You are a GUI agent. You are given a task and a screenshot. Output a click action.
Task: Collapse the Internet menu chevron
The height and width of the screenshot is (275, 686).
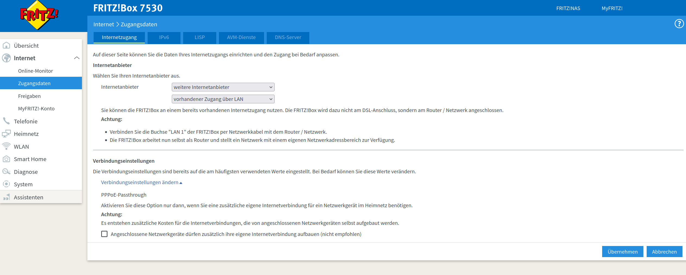click(77, 58)
